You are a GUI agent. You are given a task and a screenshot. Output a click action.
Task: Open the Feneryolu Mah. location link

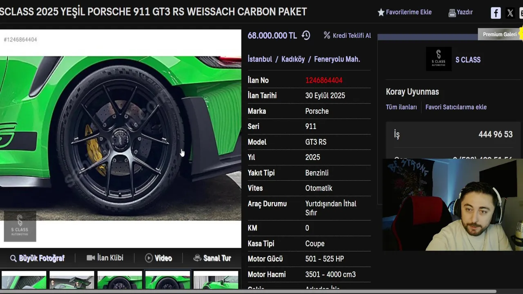tap(337, 59)
